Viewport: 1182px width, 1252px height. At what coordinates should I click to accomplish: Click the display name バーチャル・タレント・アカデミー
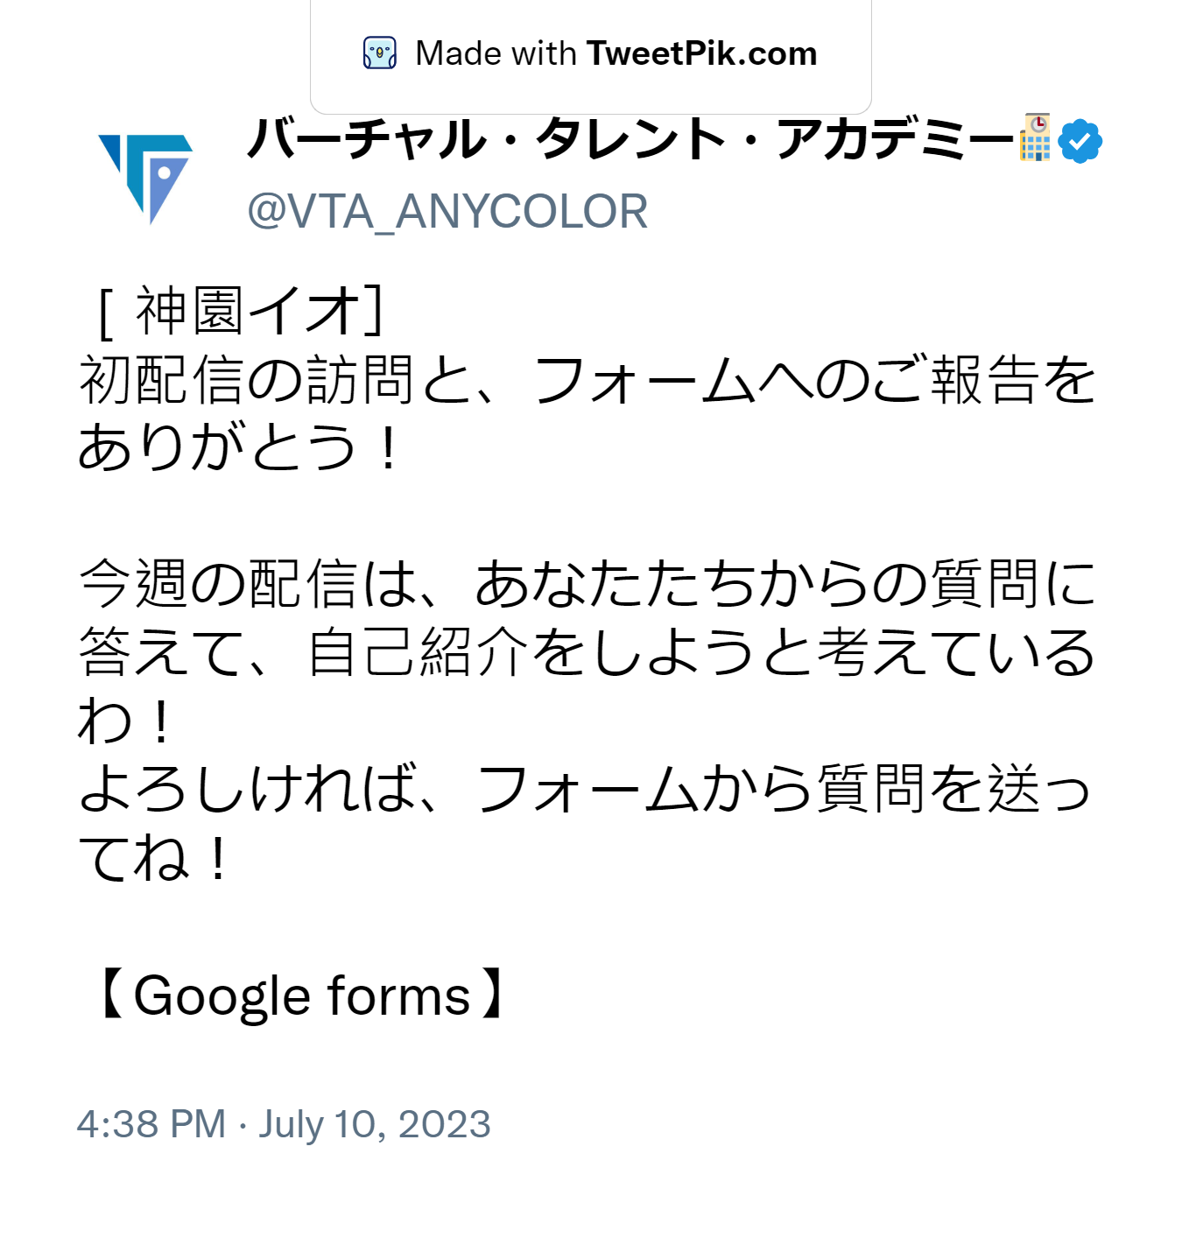(630, 139)
